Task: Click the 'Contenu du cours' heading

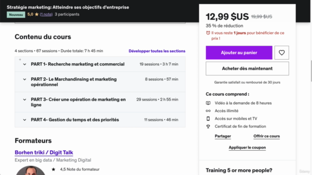Action: (43, 37)
